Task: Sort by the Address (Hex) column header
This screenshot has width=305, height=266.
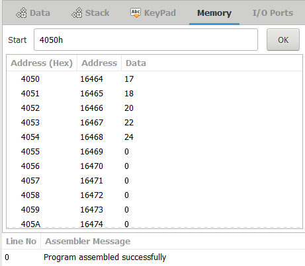Action: [x=42, y=63]
